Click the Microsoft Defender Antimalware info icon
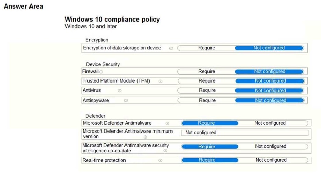 (167, 124)
